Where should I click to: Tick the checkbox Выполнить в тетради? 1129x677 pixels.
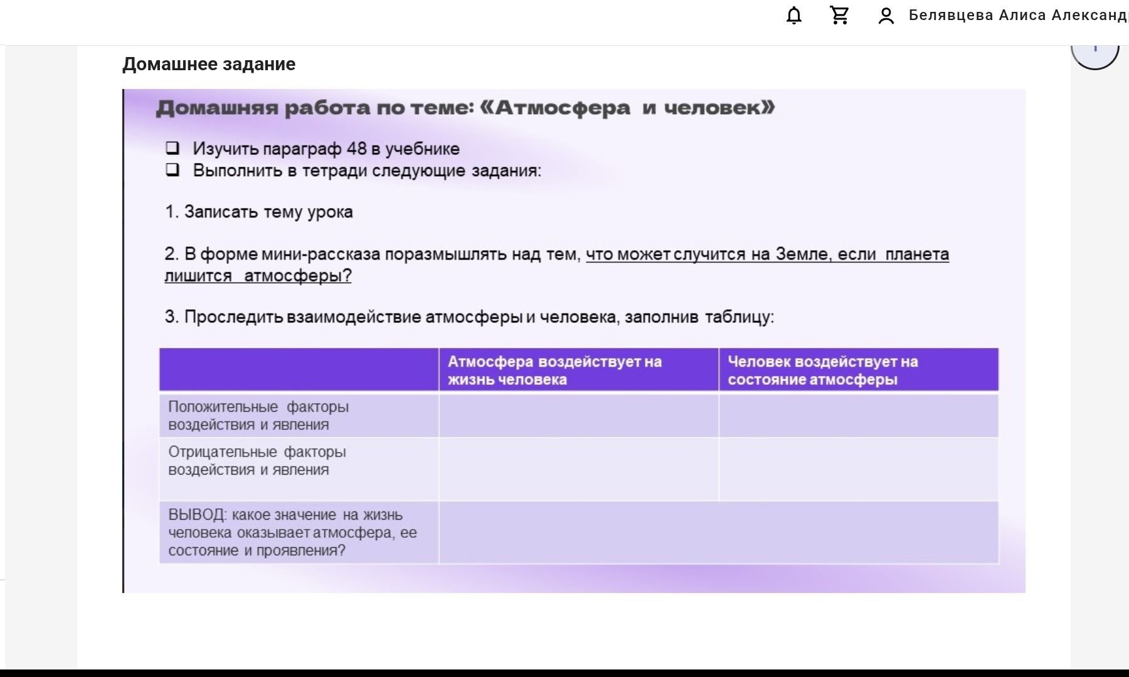pos(172,170)
